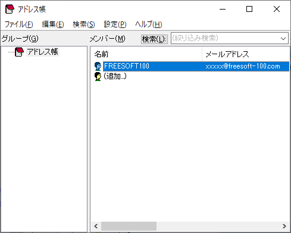
Task: Click the horizontal scrollbar thumb
Action: tap(129, 226)
